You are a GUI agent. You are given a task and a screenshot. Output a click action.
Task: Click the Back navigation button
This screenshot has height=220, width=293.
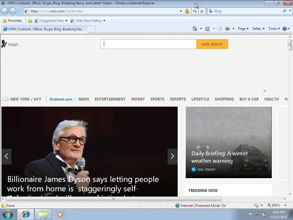(x=5, y=11)
